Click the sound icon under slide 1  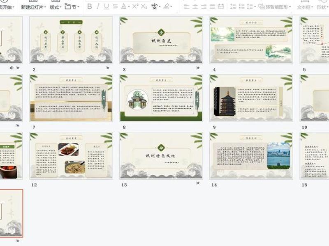click(x=12, y=68)
